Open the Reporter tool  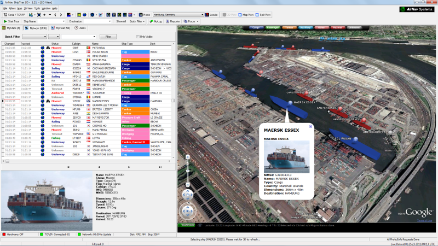click(173, 21)
